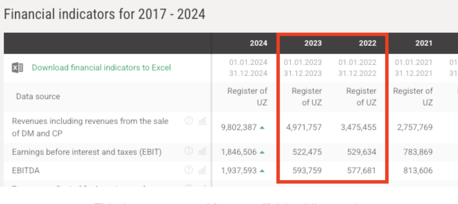Click the Data source row label

click(x=38, y=96)
